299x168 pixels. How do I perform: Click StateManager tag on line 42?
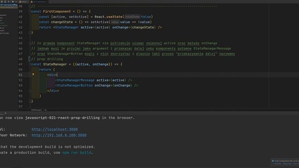click(x=66, y=28)
